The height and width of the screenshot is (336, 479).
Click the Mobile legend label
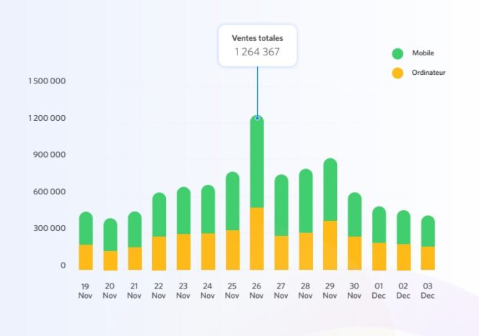(423, 53)
